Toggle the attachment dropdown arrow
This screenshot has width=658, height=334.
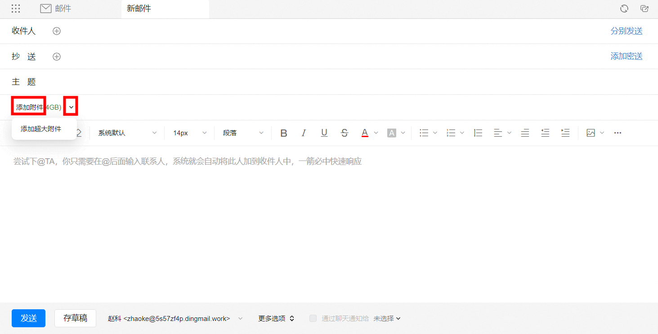[71, 107]
